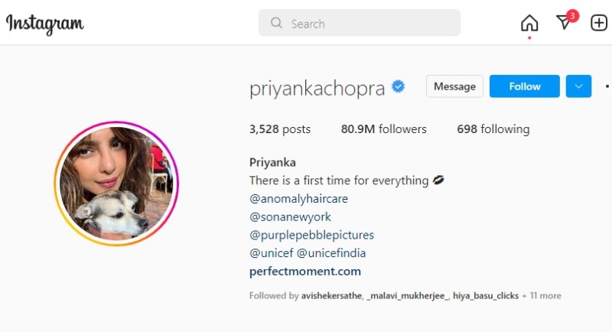Image resolution: width=612 pixels, height=332 pixels.
Task: Visit the @anomalyhaircare profile
Action: coord(298,199)
